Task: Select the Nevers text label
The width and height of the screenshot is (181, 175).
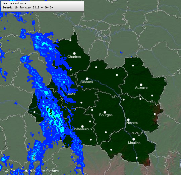Action: coord(132,123)
